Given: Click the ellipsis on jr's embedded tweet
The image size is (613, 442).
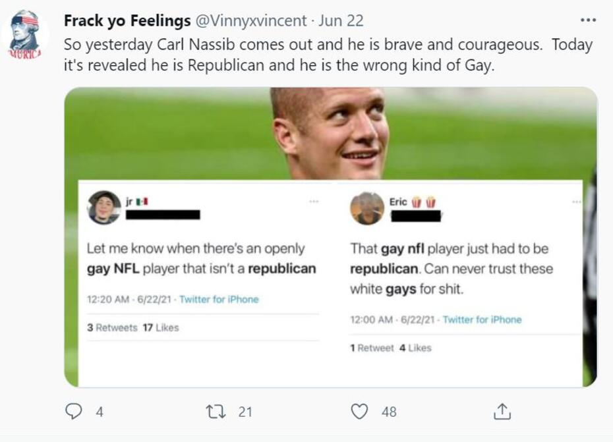Looking at the screenshot, I should [314, 201].
